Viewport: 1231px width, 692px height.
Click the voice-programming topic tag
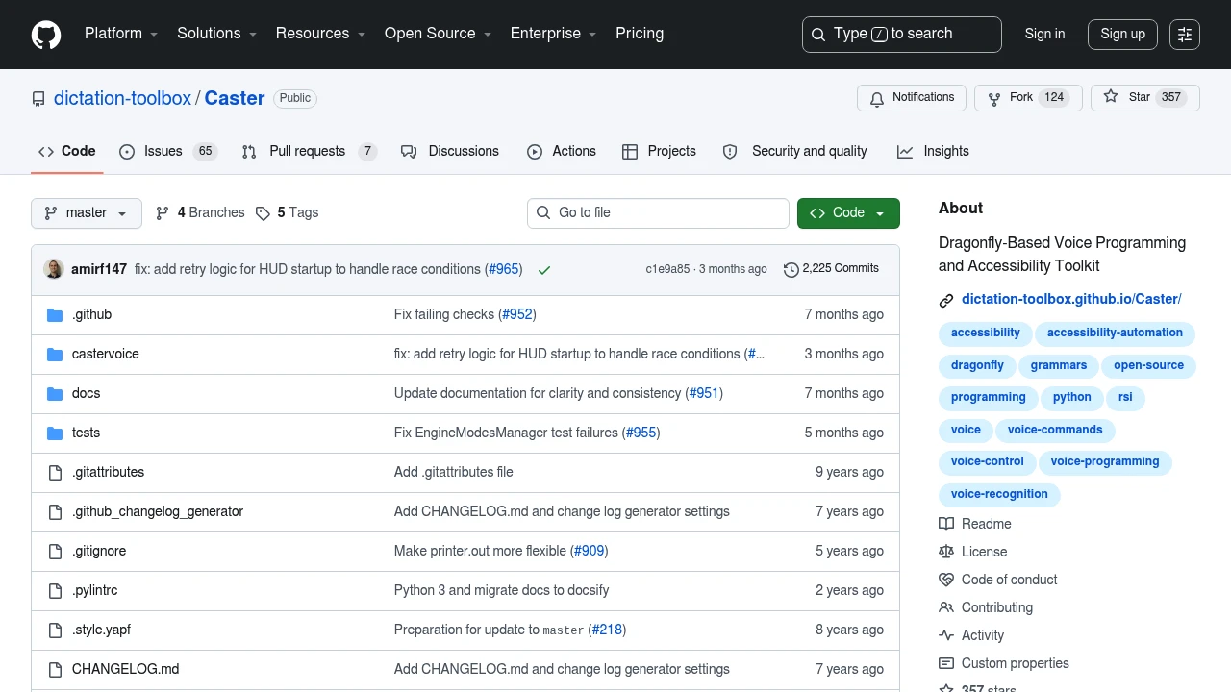(1105, 462)
